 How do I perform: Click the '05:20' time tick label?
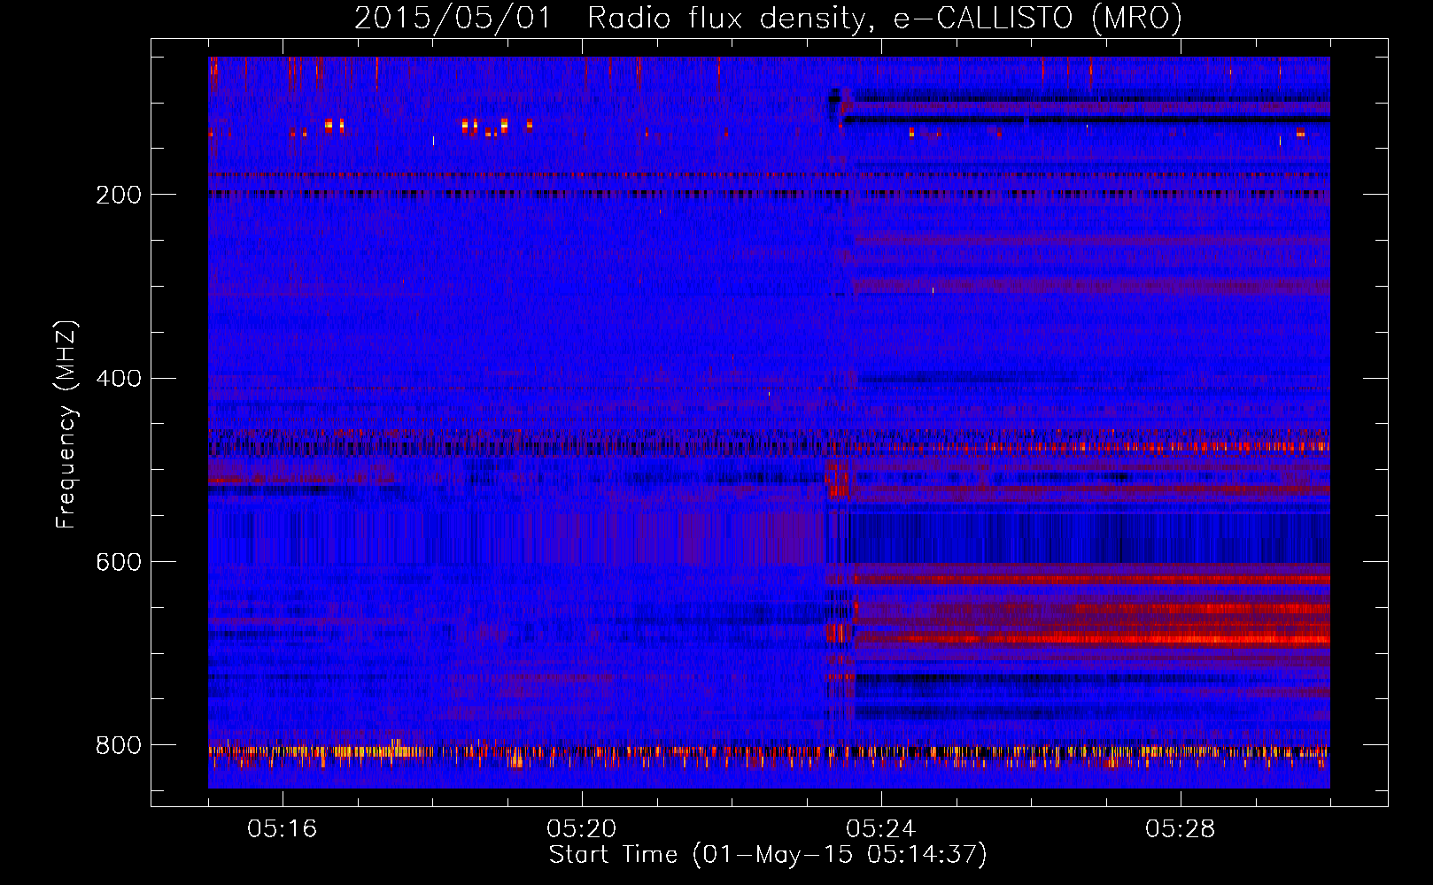tap(581, 829)
